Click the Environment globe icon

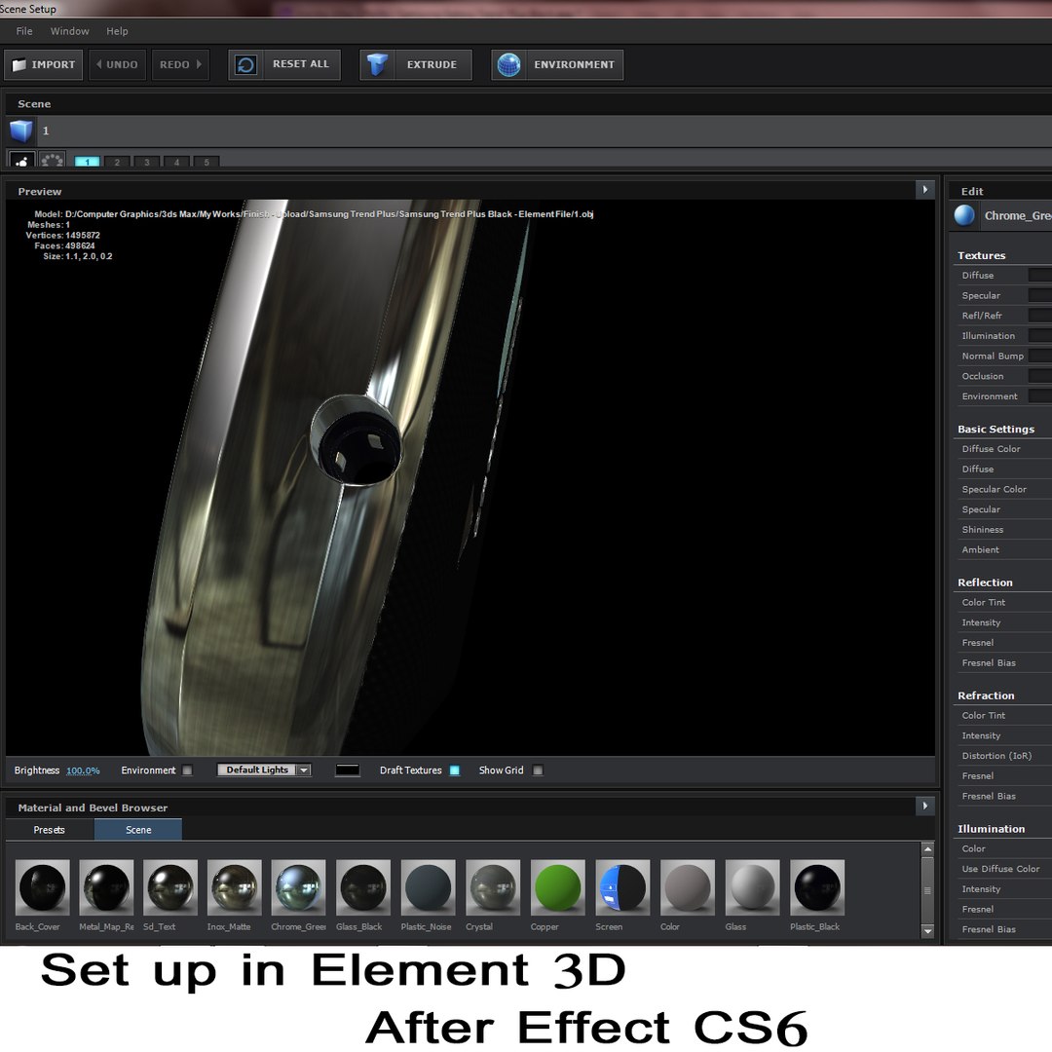click(509, 64)
